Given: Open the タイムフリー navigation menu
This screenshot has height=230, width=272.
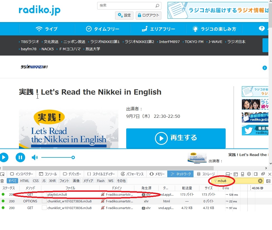Looking at the screenshot, I should (102, 29).
